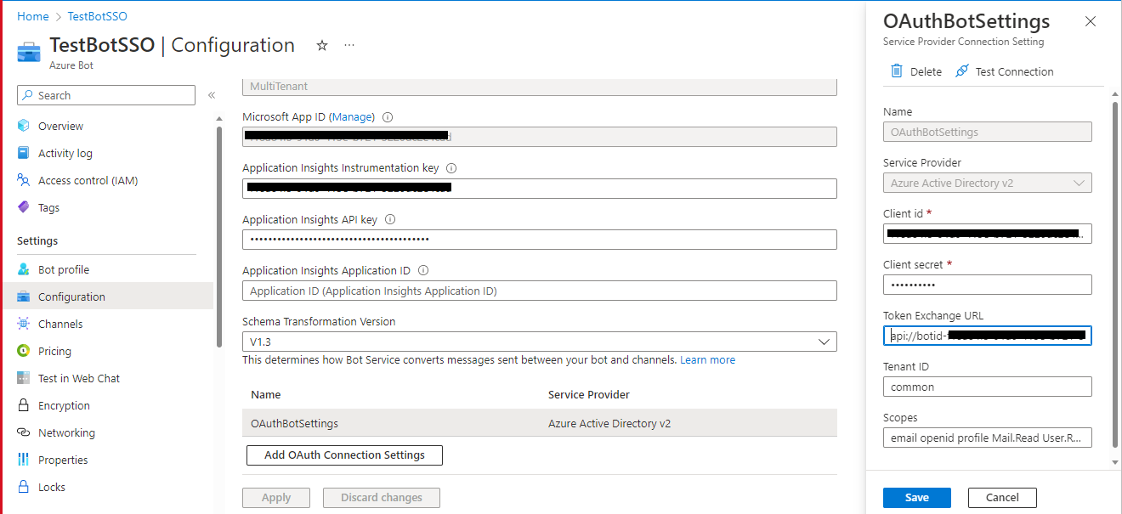Click the Discard changes button

382,498
